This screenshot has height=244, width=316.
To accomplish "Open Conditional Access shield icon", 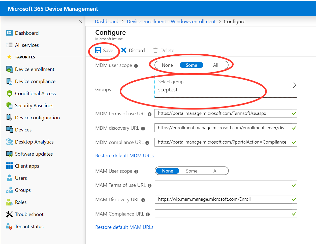I will point(9,93).
